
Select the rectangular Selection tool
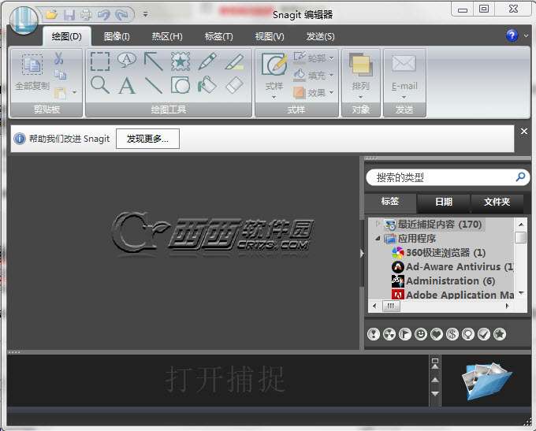pyautogui.click(x=100, y=61)
